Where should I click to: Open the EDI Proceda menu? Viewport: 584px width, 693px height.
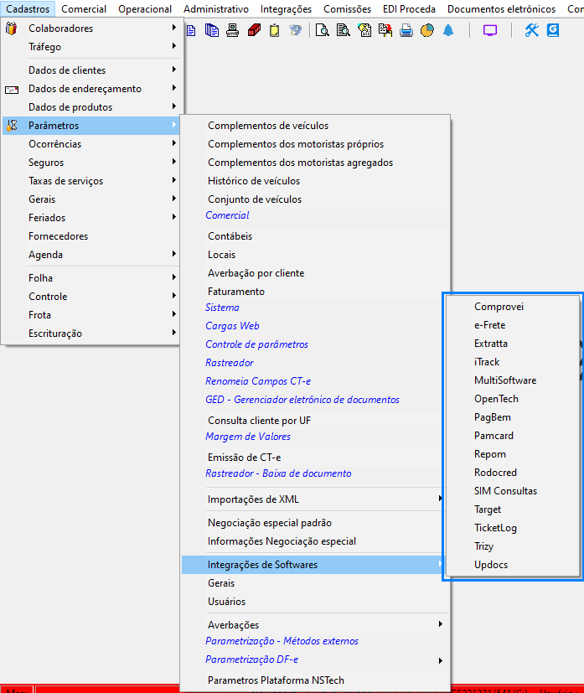[x=409, y=9]
